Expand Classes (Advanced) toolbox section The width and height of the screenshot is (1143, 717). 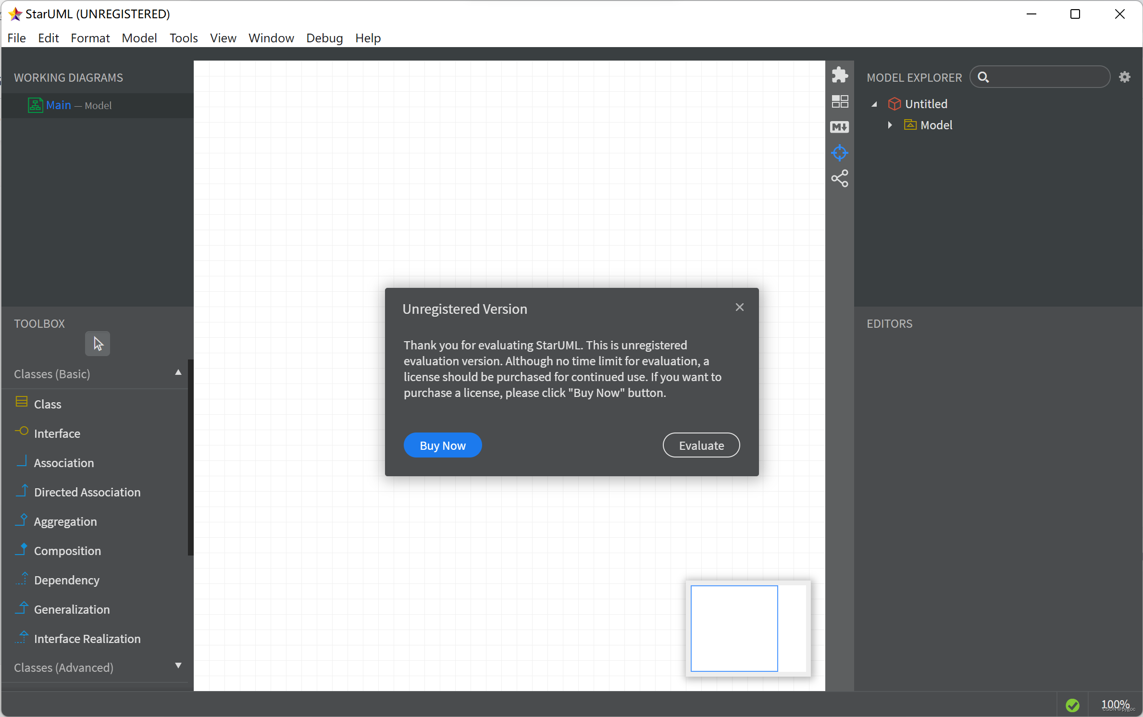pos(178,666)
